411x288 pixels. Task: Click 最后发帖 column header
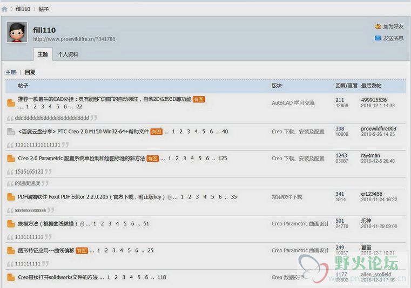pyautogui.click(x=371, y=86)
